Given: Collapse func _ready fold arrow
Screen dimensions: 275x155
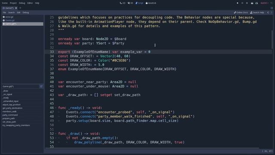Looking at the screenshot, I should pyautogui.click(x=56, y=108).
